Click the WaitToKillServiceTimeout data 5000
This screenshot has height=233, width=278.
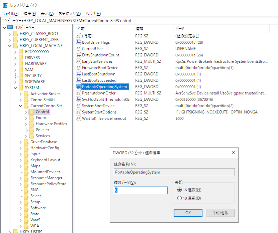(179, 118)
